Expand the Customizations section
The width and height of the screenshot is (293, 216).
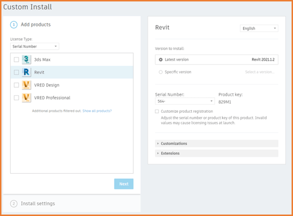(x=217, y=144)
